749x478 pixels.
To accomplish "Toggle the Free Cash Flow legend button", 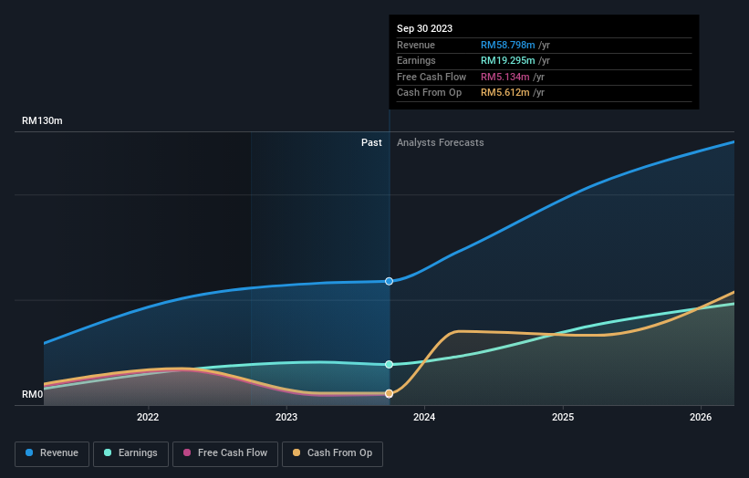I will tap(225, 453).
